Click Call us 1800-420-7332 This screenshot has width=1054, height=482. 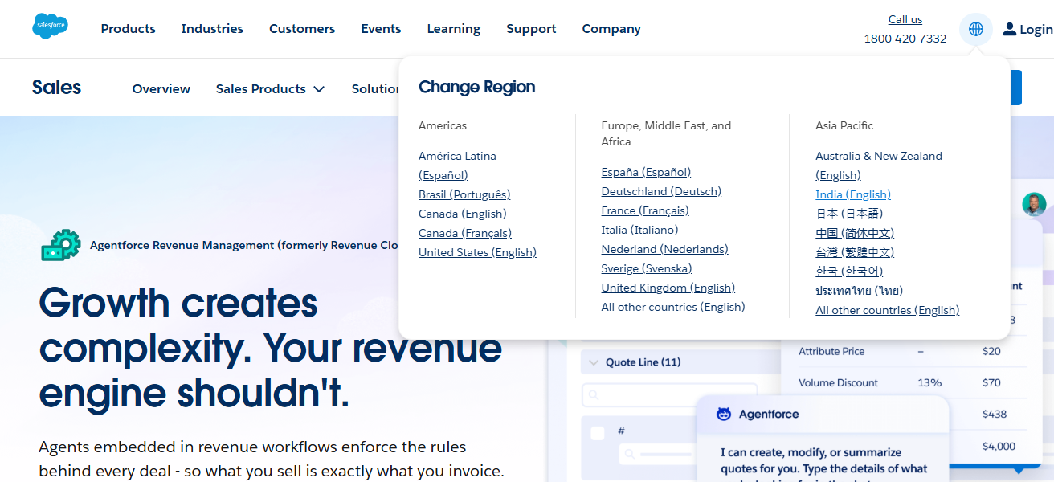905,28
